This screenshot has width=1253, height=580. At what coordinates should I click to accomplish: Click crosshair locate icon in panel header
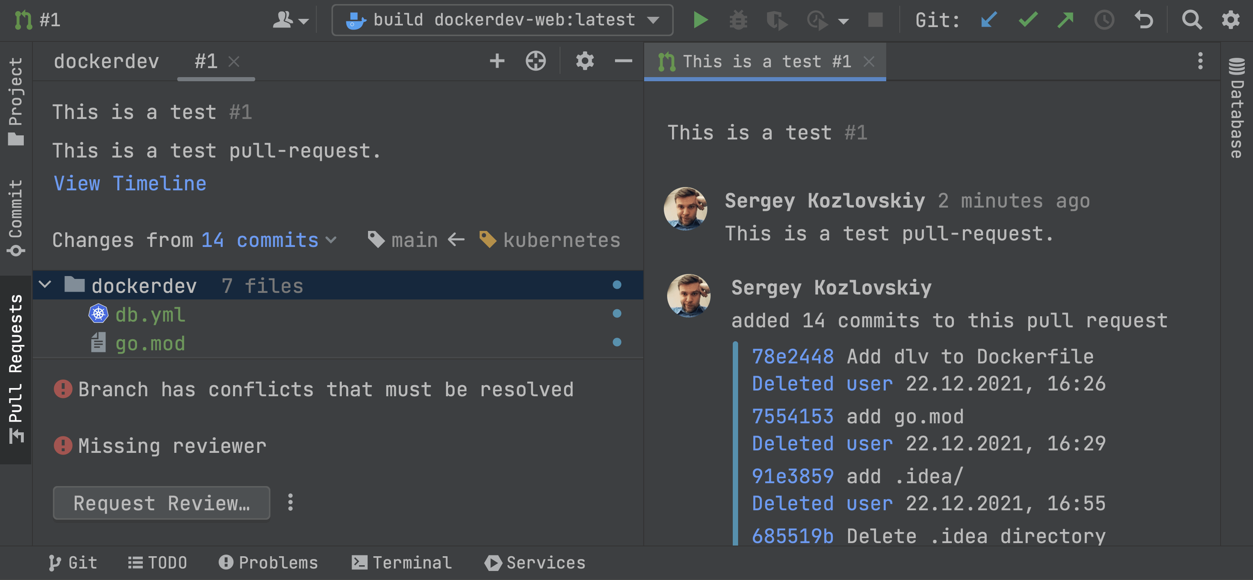[x=535, y=61]
